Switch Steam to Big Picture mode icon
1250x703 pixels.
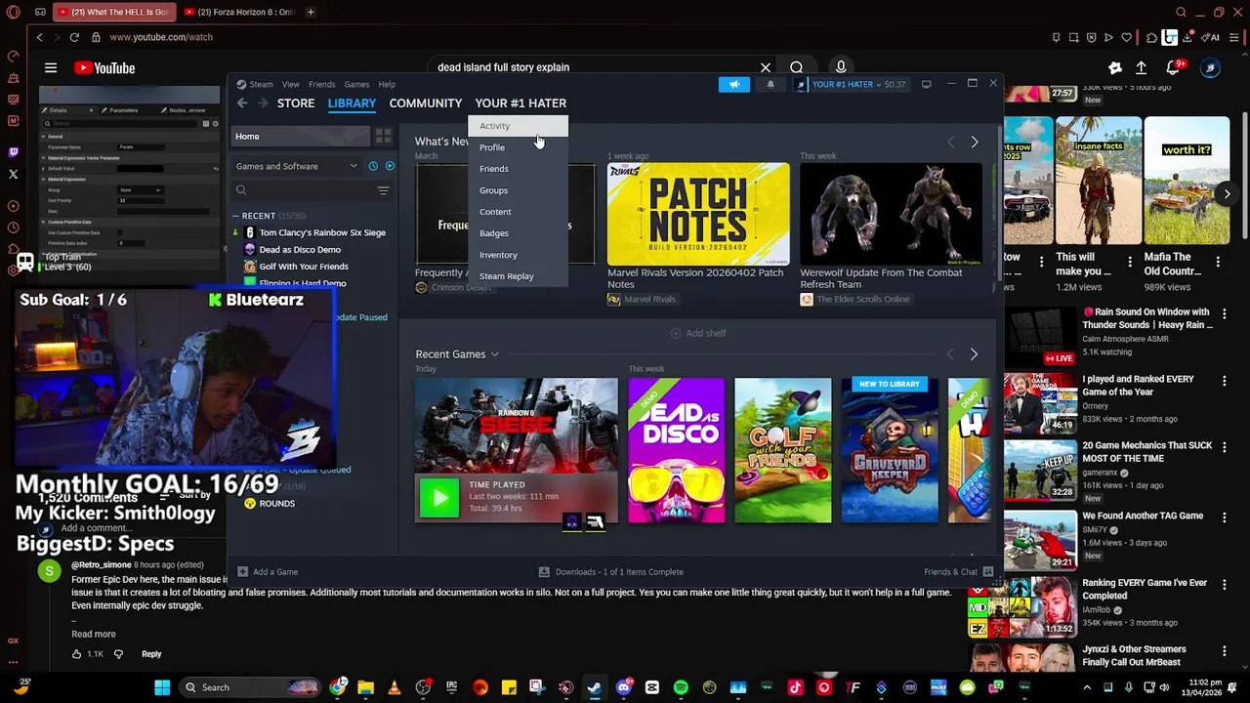pyautogui.click(x=927, y=84)
